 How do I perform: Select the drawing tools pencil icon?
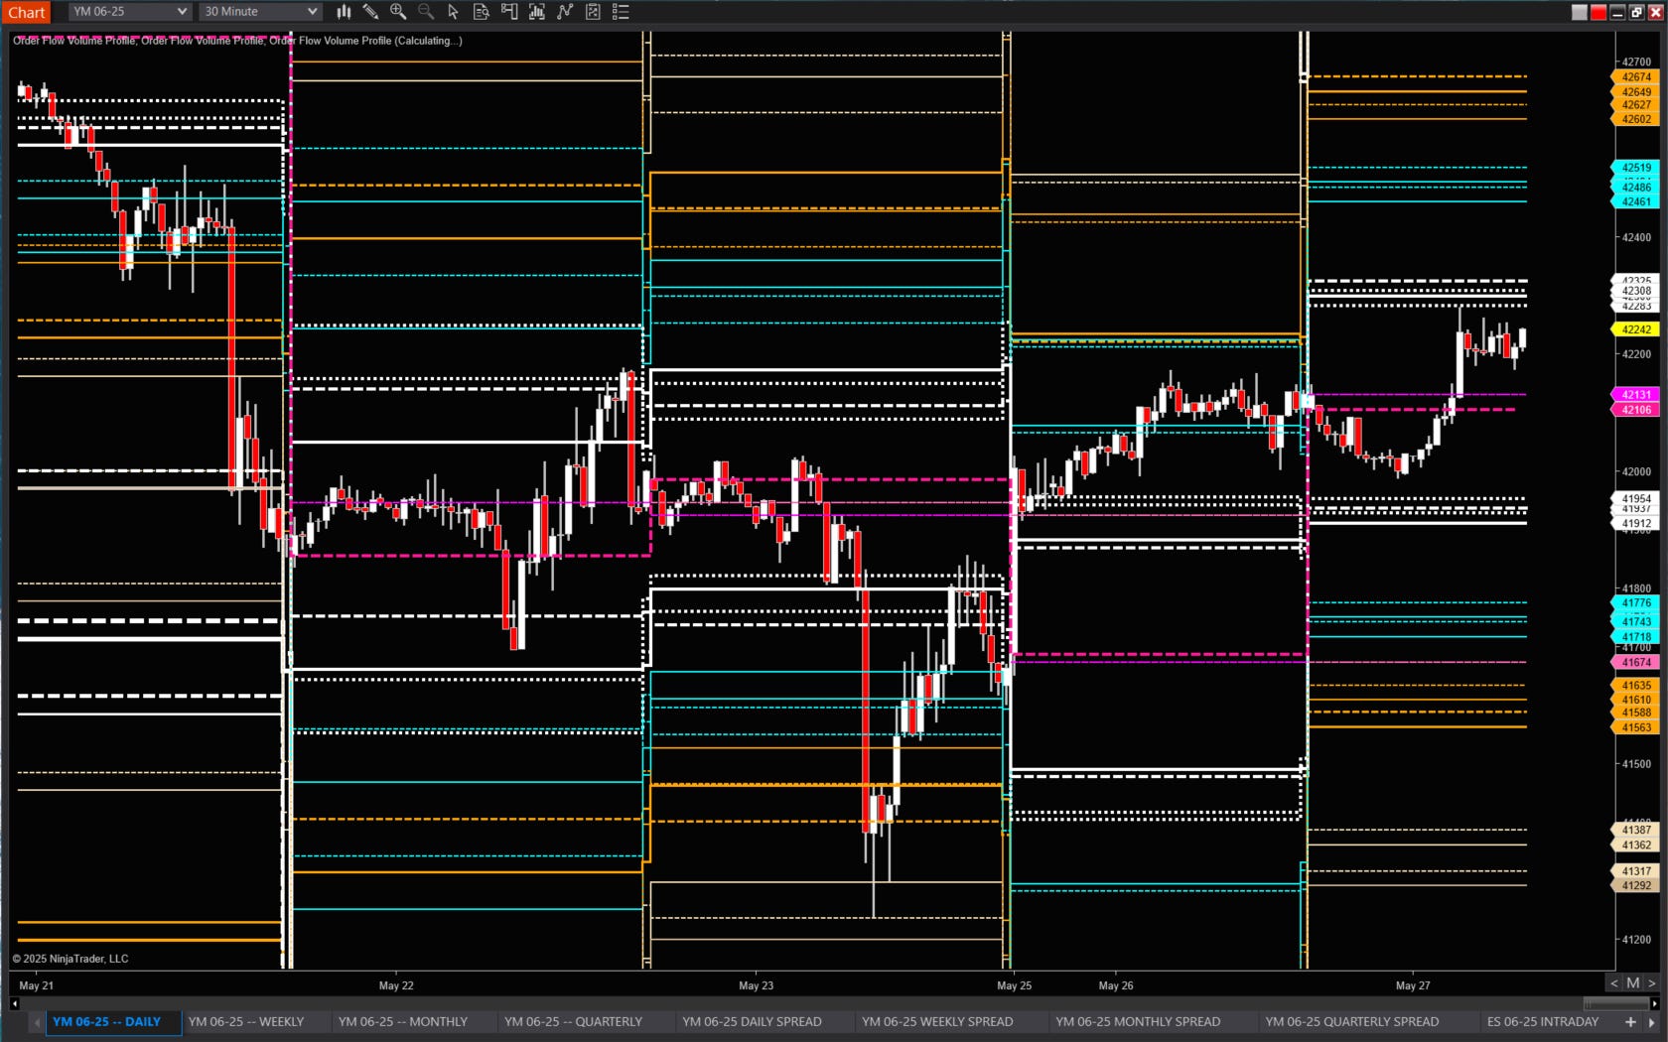[370, 12]
